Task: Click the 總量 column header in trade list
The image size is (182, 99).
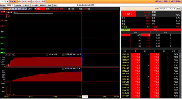Action: point(173,51)
